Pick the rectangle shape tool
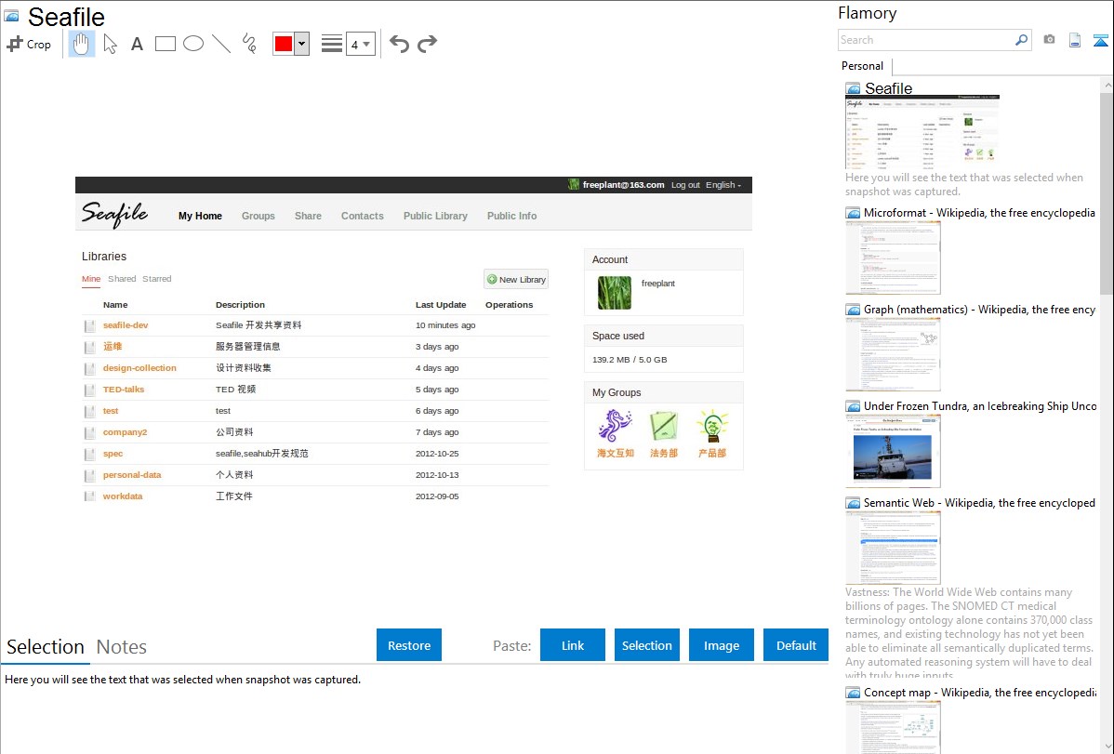 pos(166,44)
